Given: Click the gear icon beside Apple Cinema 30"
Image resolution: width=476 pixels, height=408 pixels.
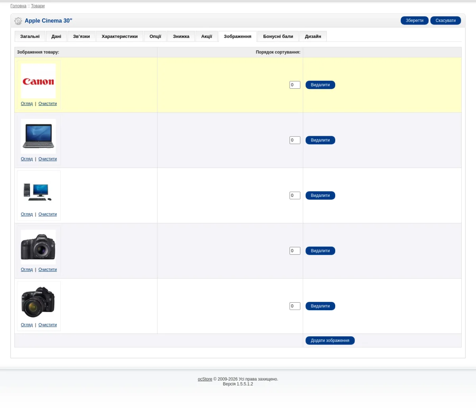Looking at the screenshot, I should coord(18,21).
